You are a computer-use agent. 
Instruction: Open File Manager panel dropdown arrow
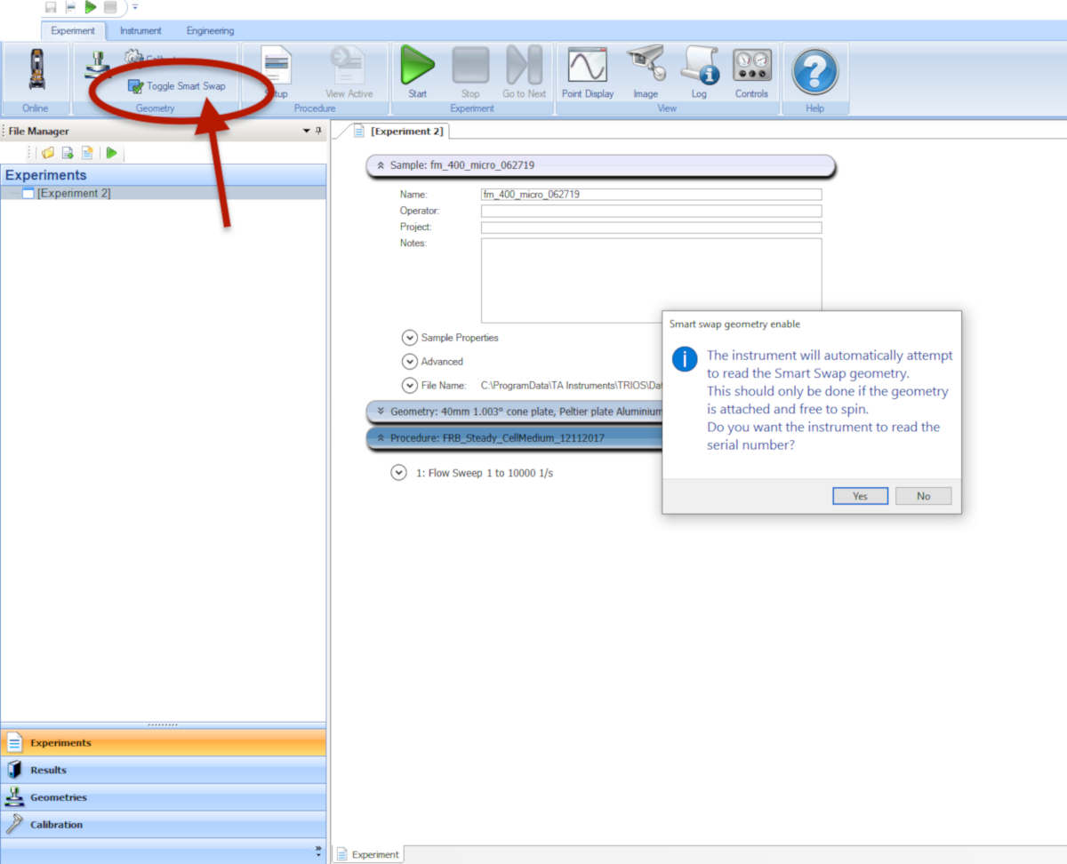[x=307, y=132]
